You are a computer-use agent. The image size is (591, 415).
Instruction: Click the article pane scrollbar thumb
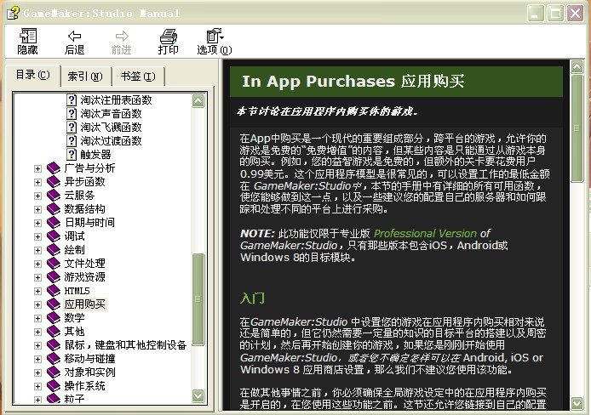(577, 128)
